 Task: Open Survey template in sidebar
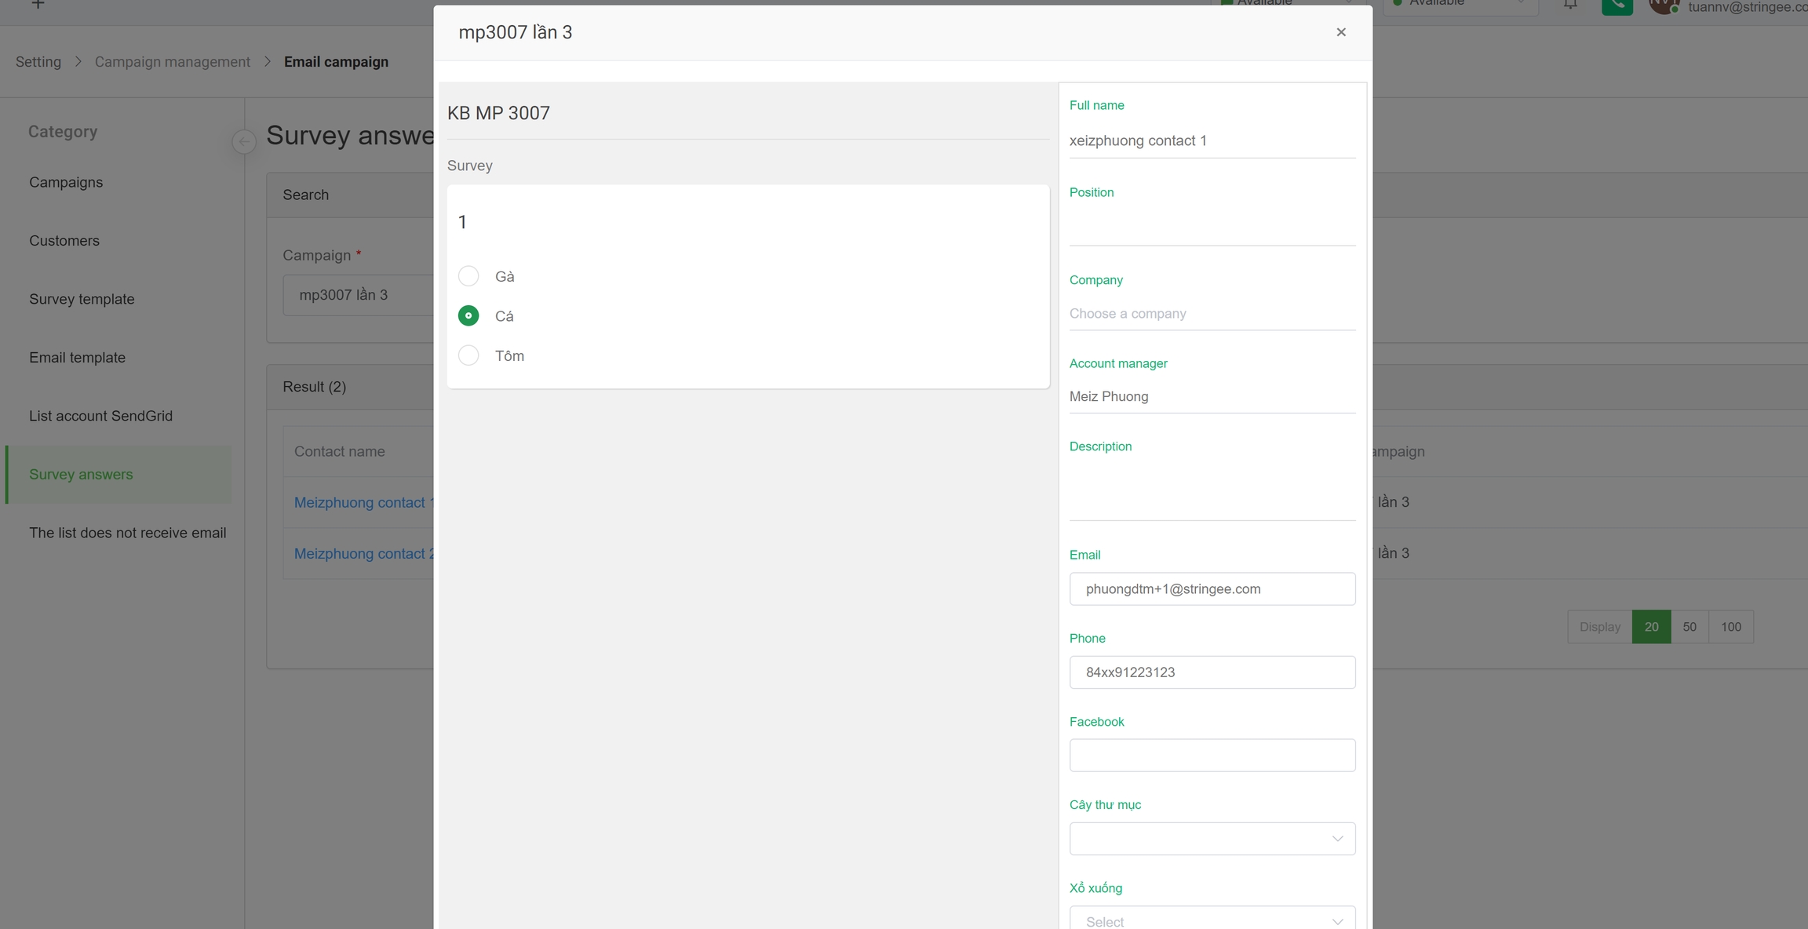pyautogui.click(x=82, y=299)
